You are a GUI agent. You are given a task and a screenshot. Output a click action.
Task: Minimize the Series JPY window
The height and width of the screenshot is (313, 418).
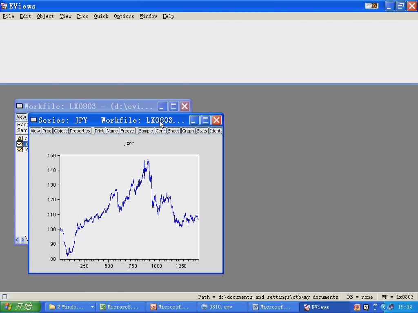[194, 120]
